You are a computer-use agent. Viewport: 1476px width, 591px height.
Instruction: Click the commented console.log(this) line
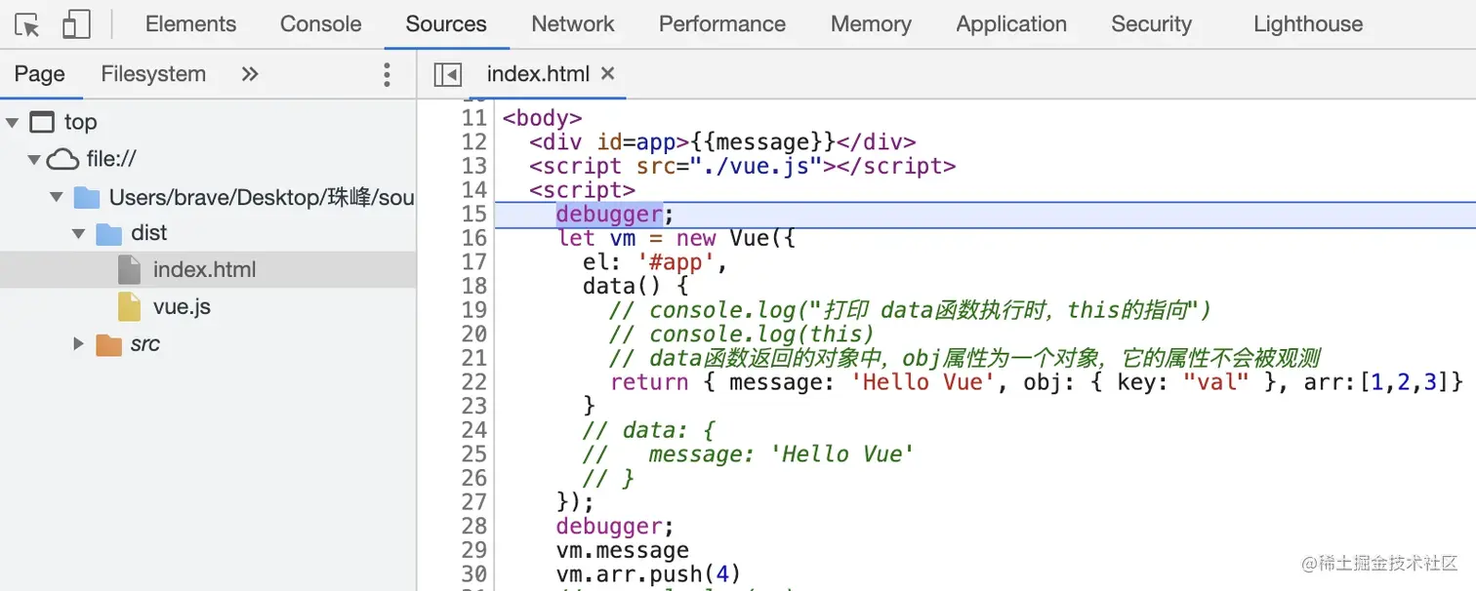742,334
